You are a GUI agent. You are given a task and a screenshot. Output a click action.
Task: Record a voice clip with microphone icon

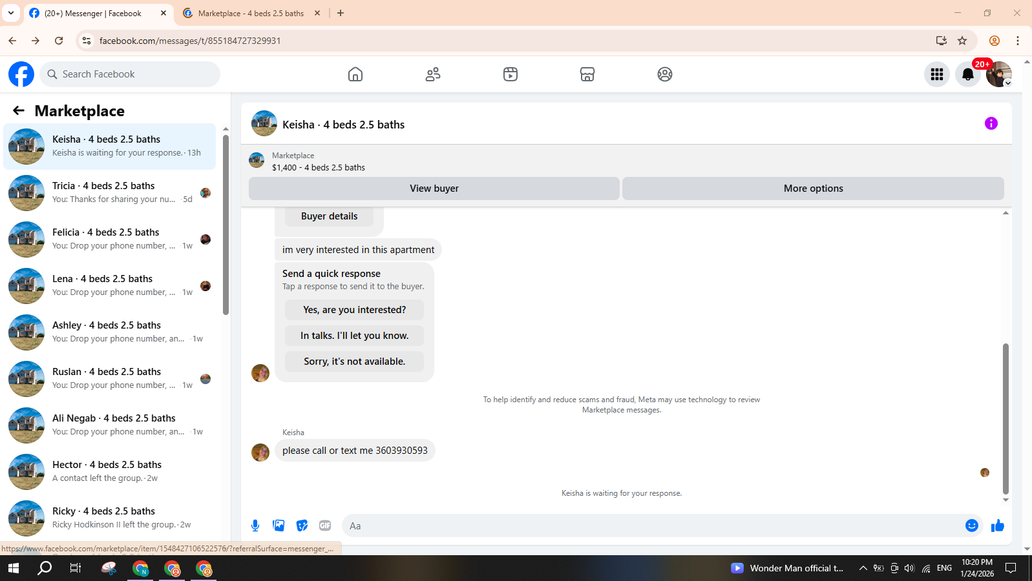(x=255, y=525)
